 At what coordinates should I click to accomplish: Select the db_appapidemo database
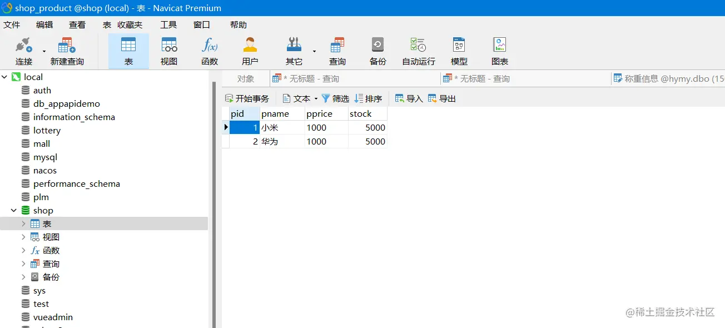[67, 103]
